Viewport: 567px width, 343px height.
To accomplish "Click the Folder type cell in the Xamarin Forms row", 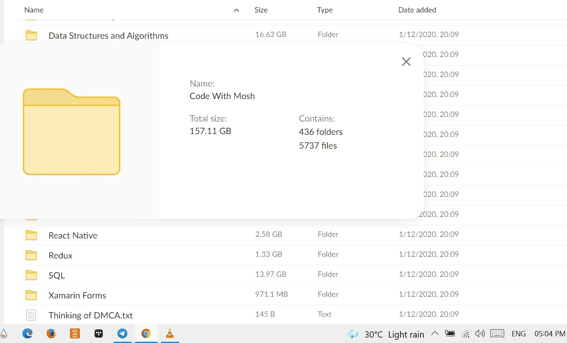I will (x=328, y=294).
